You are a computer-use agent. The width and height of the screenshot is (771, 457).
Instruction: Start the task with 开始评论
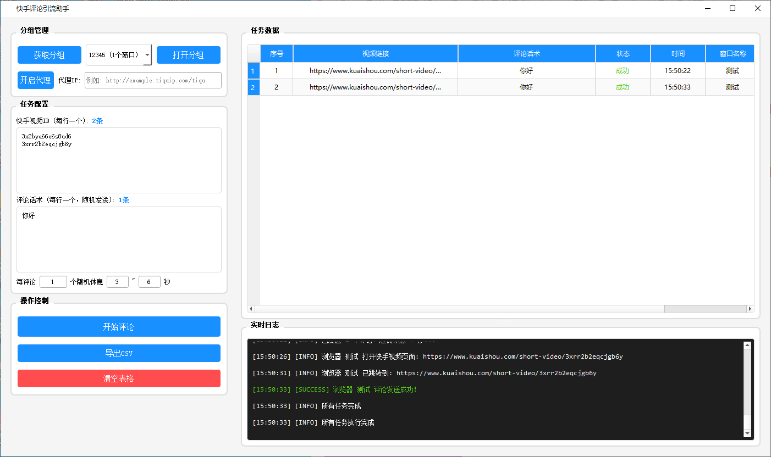(119, 327)
